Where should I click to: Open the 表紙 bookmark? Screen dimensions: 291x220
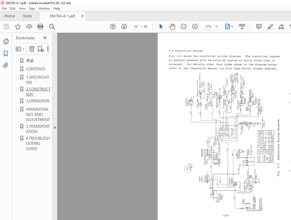tap(30, 61)
